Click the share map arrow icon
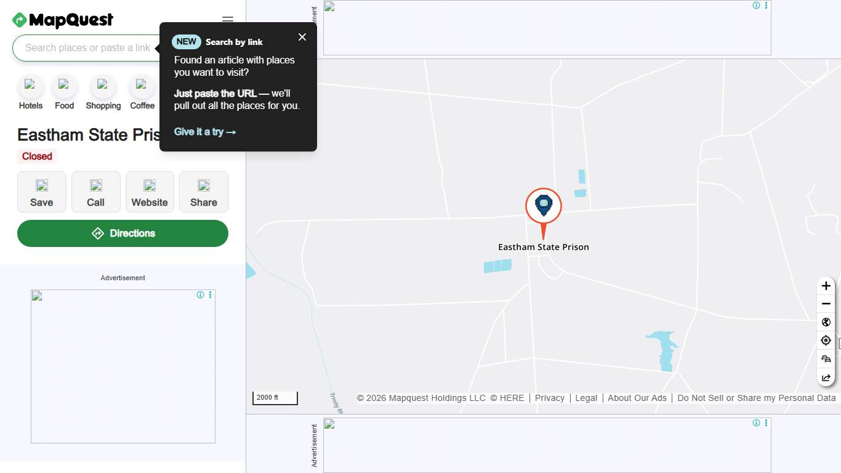The width and height of the screenshot is (841, 473). point(826,377)
